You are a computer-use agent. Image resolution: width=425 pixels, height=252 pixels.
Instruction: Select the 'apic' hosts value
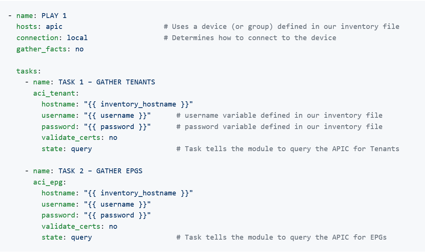[x=54, y=27]
